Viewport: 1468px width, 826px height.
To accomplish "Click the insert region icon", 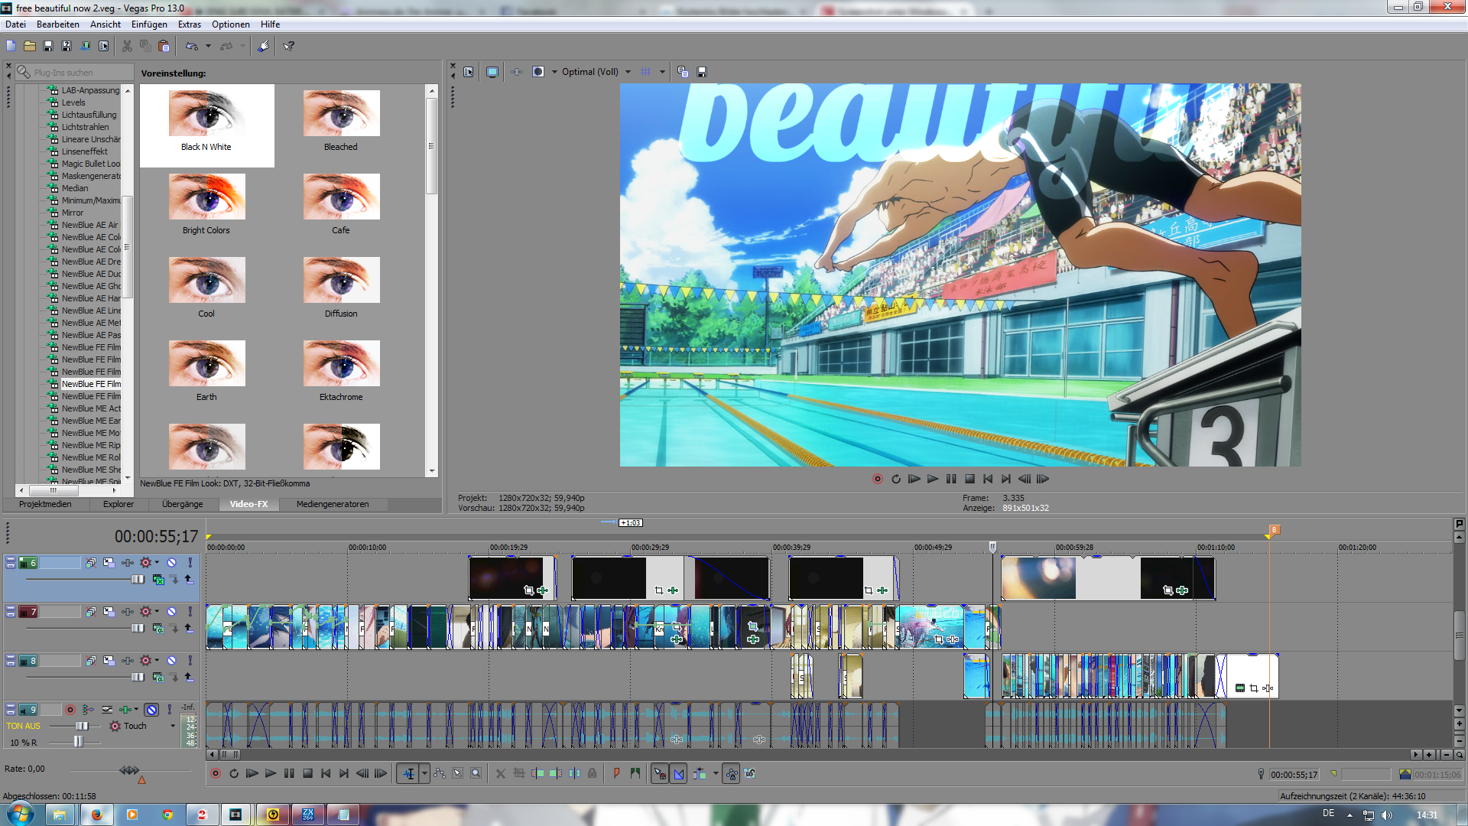I will coord(635,773).
